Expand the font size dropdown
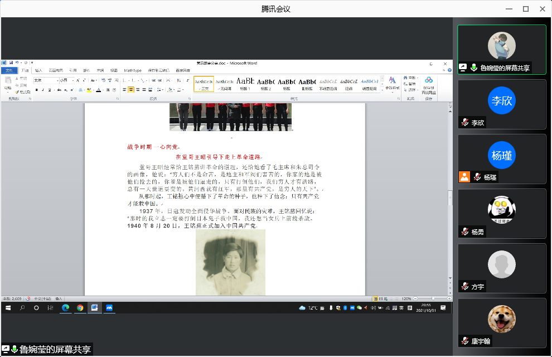Image resolution: width=552 pixels, height=357 pixels. pyautogui.click(x=73, y=80)
